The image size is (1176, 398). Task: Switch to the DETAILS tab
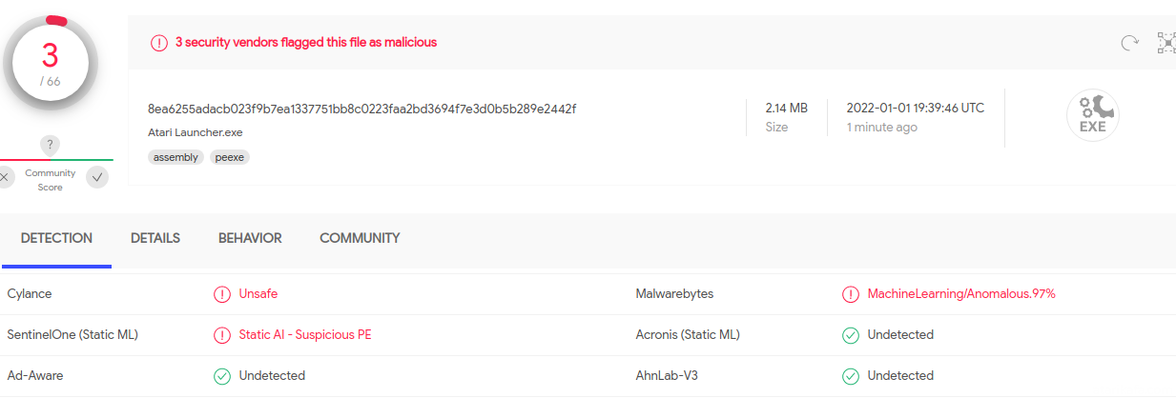tap(155, 238)
